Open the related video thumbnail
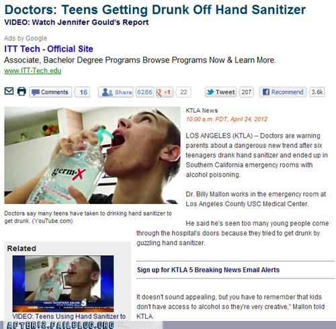 tap(63, 283)
